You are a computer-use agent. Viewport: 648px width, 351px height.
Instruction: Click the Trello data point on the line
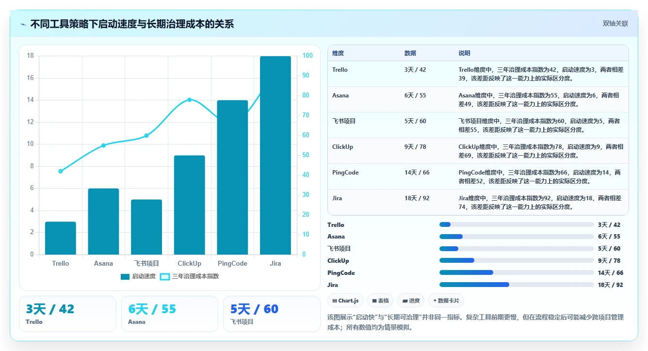pos(61,171)
